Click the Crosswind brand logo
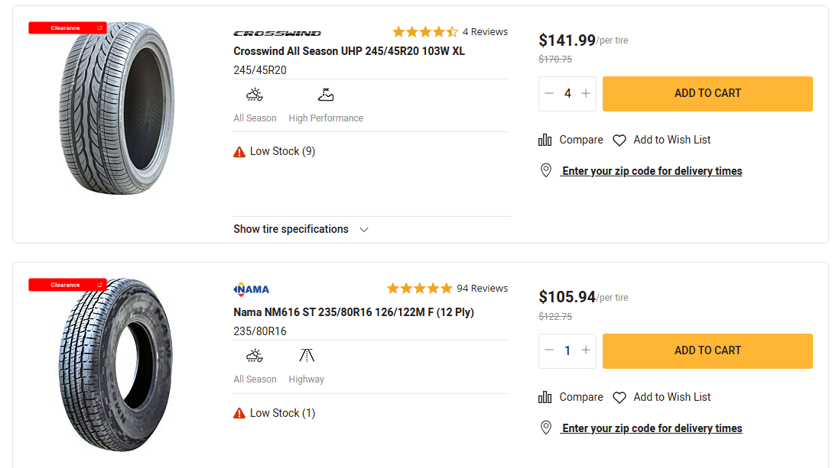The width and height of the screenshot is (839, 468). [277, 34]
